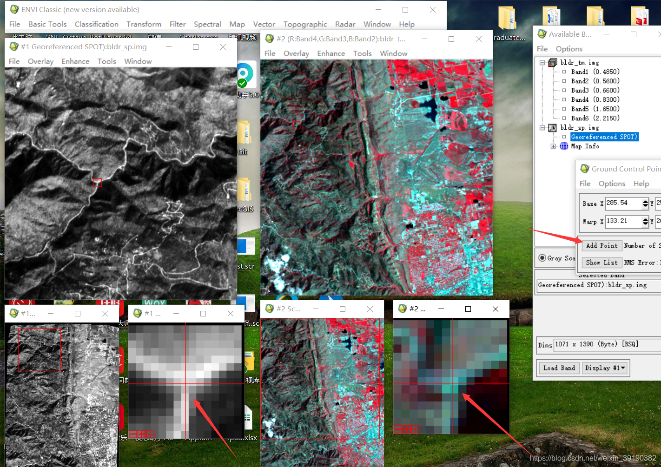Select the Georeferenced SPOT band checkbox

pyautogui.click(x=564, y=137)
